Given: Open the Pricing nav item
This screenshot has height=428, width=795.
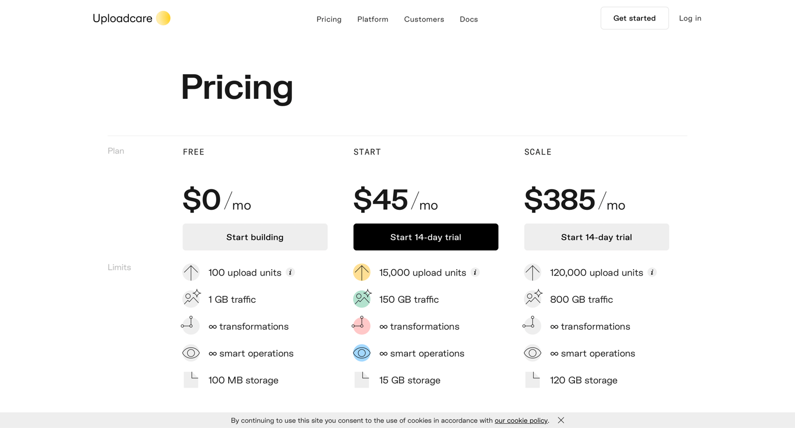Looking at the screenshot, I should click(x=329, y=19).
